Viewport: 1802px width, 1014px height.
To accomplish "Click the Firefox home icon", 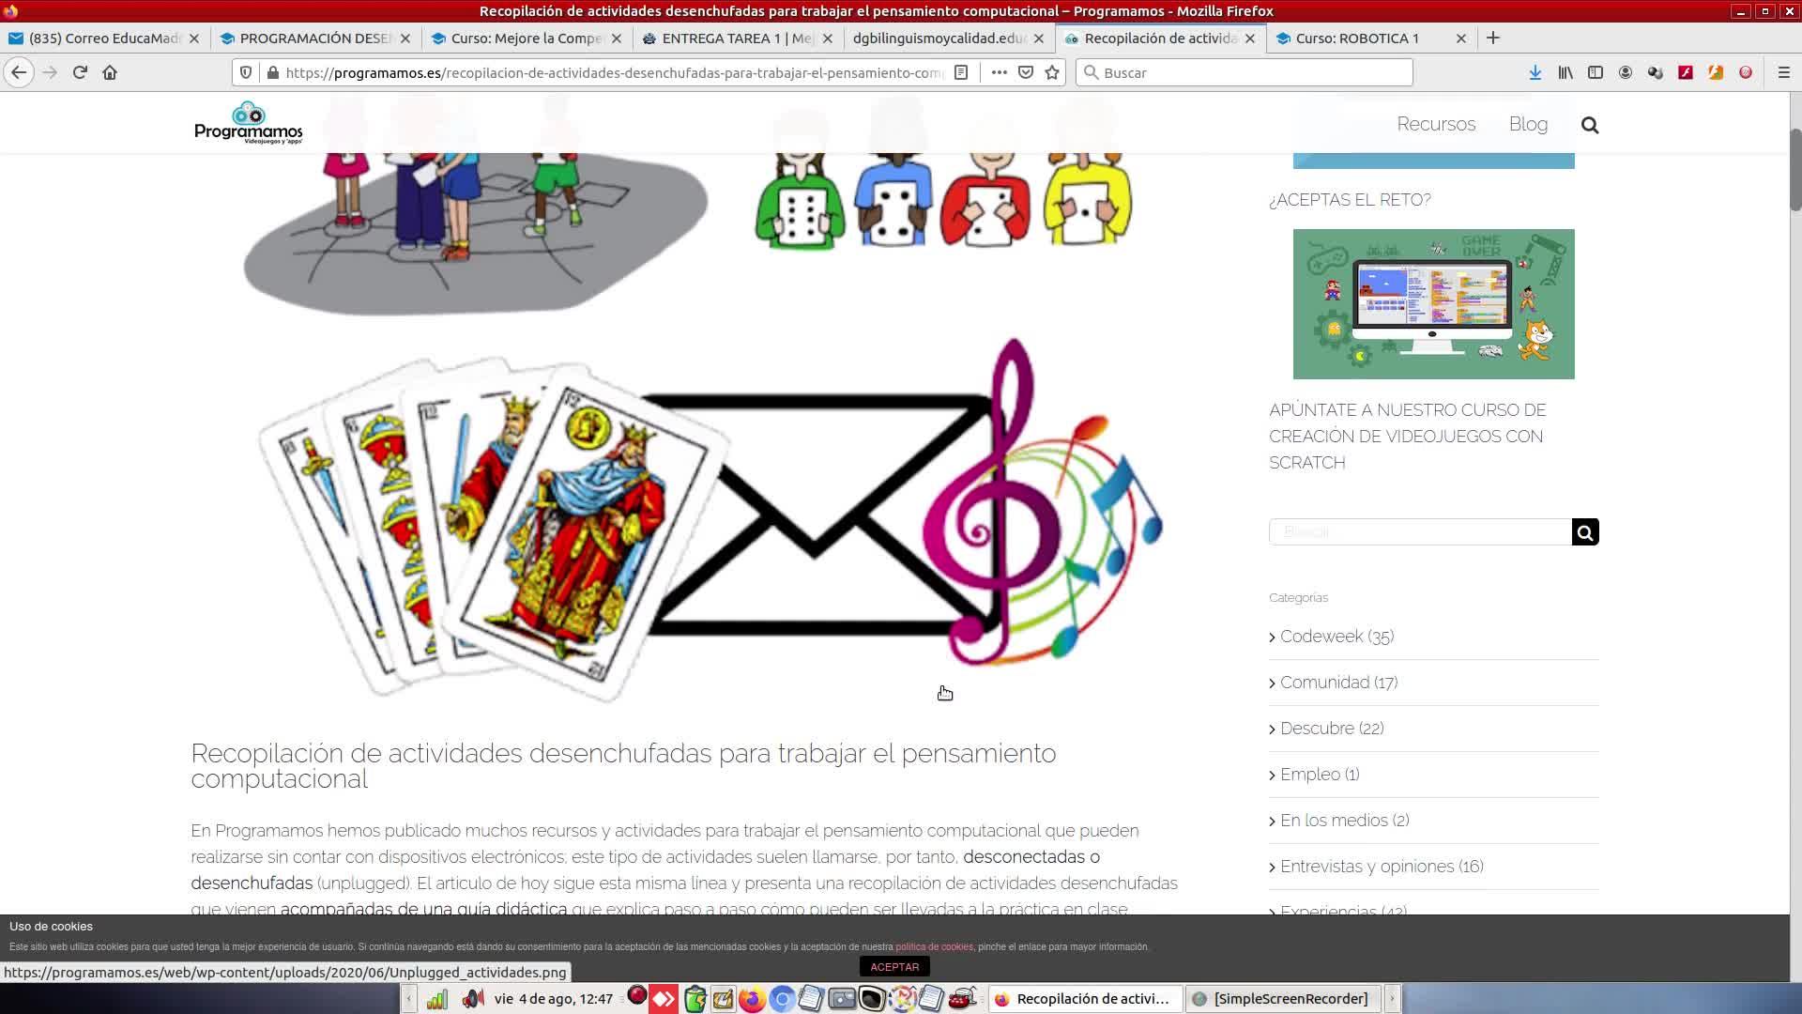I will click(110, 72).
